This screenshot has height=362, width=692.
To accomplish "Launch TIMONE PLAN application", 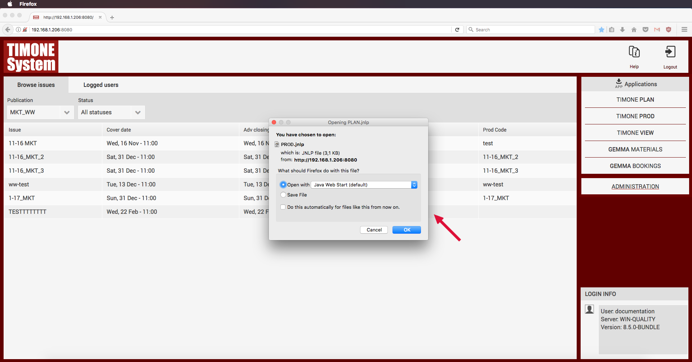I will [635, 100].
